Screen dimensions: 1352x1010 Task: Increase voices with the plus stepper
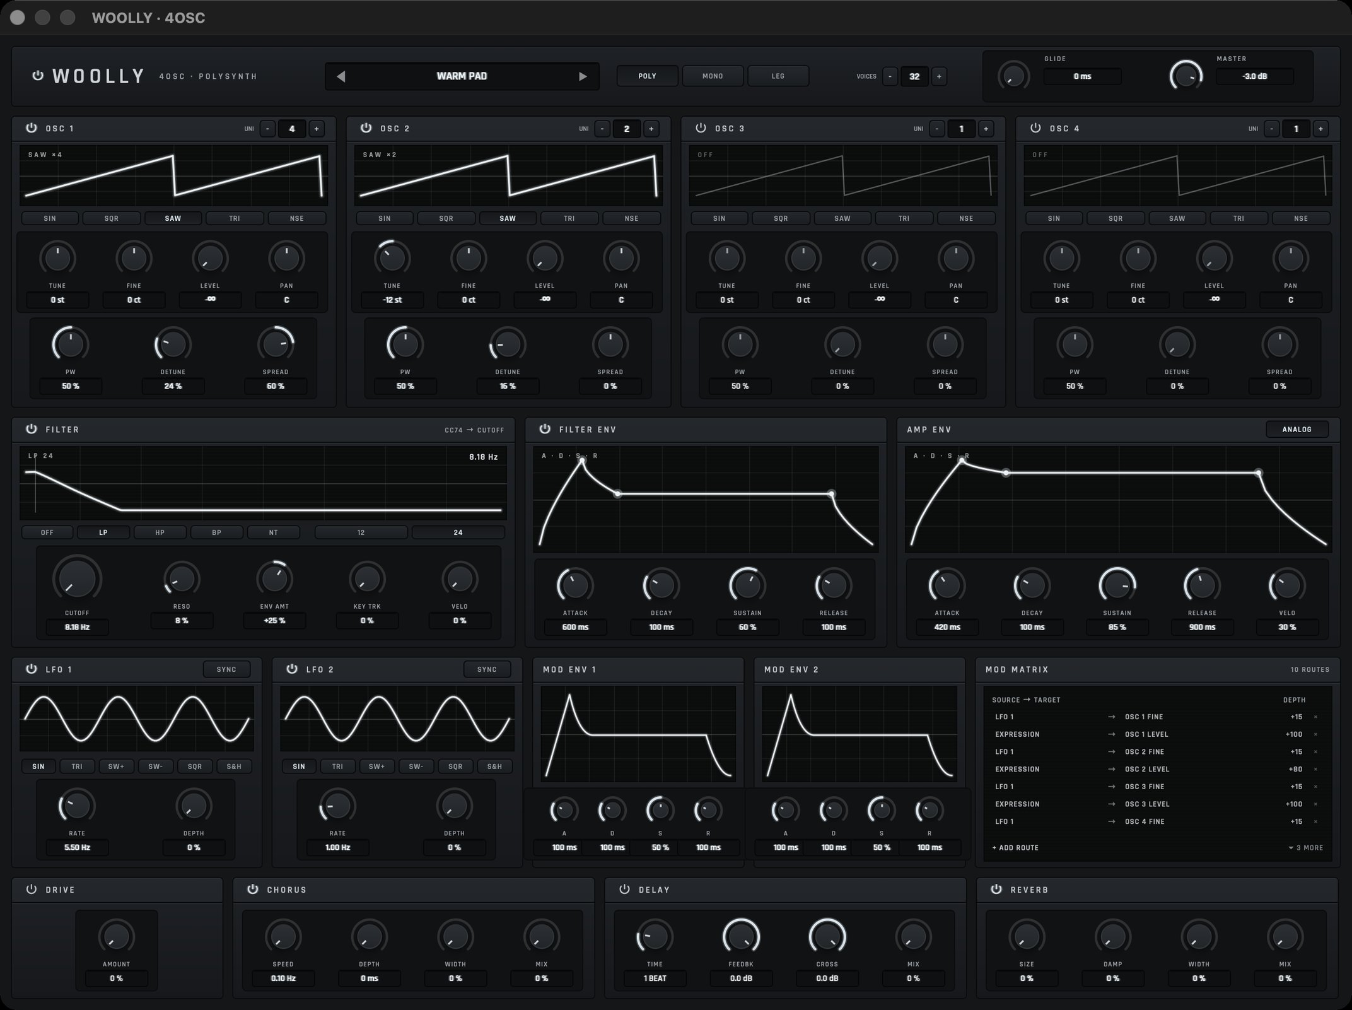(939, 76)
